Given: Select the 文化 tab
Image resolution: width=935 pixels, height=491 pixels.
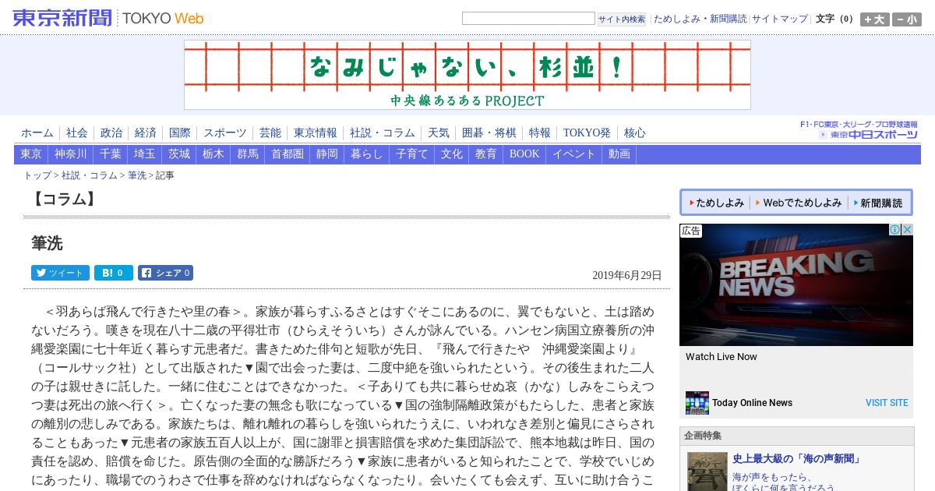Looking at the screenshot, I should (452, 154).
